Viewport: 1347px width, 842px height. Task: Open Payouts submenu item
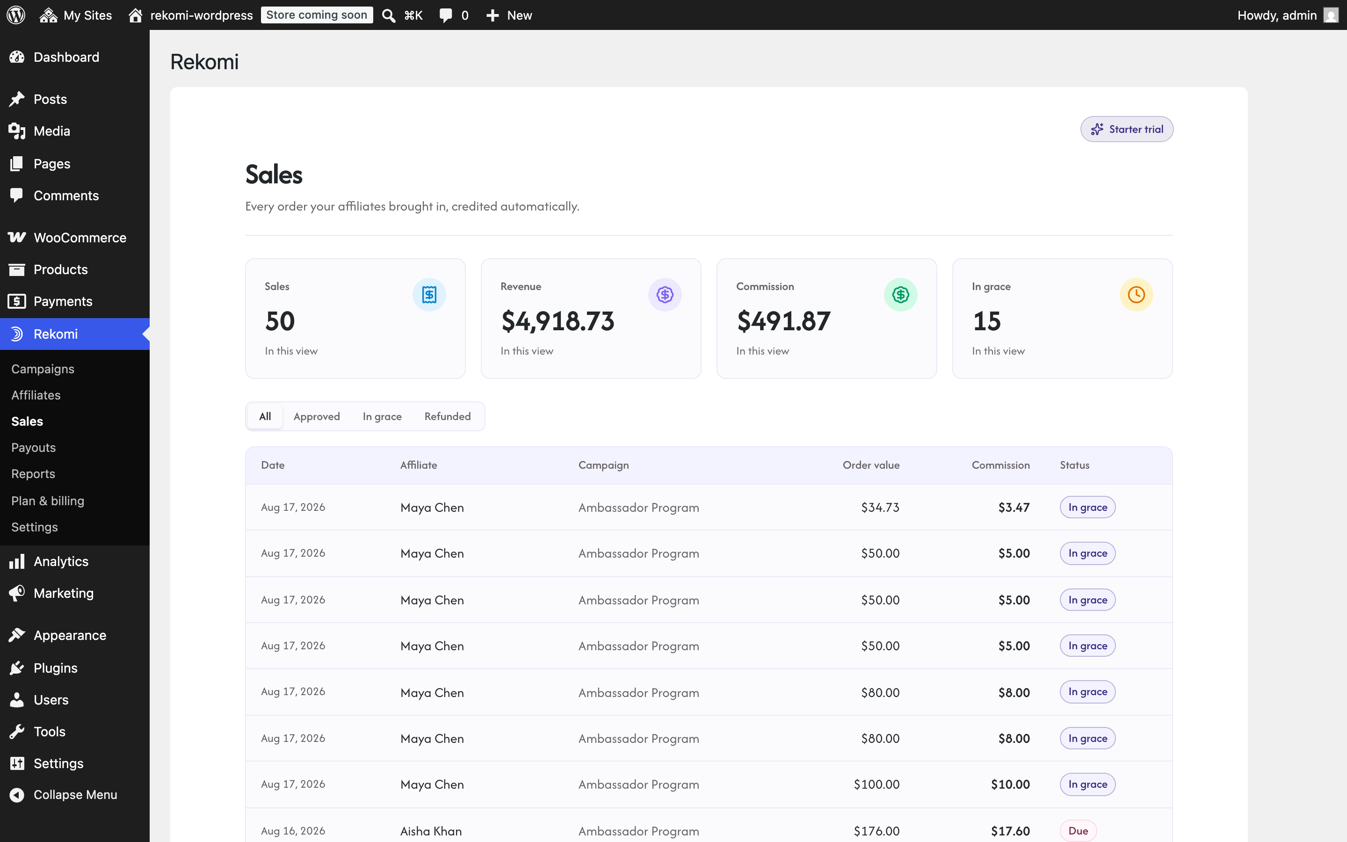(x=33, y=447)
